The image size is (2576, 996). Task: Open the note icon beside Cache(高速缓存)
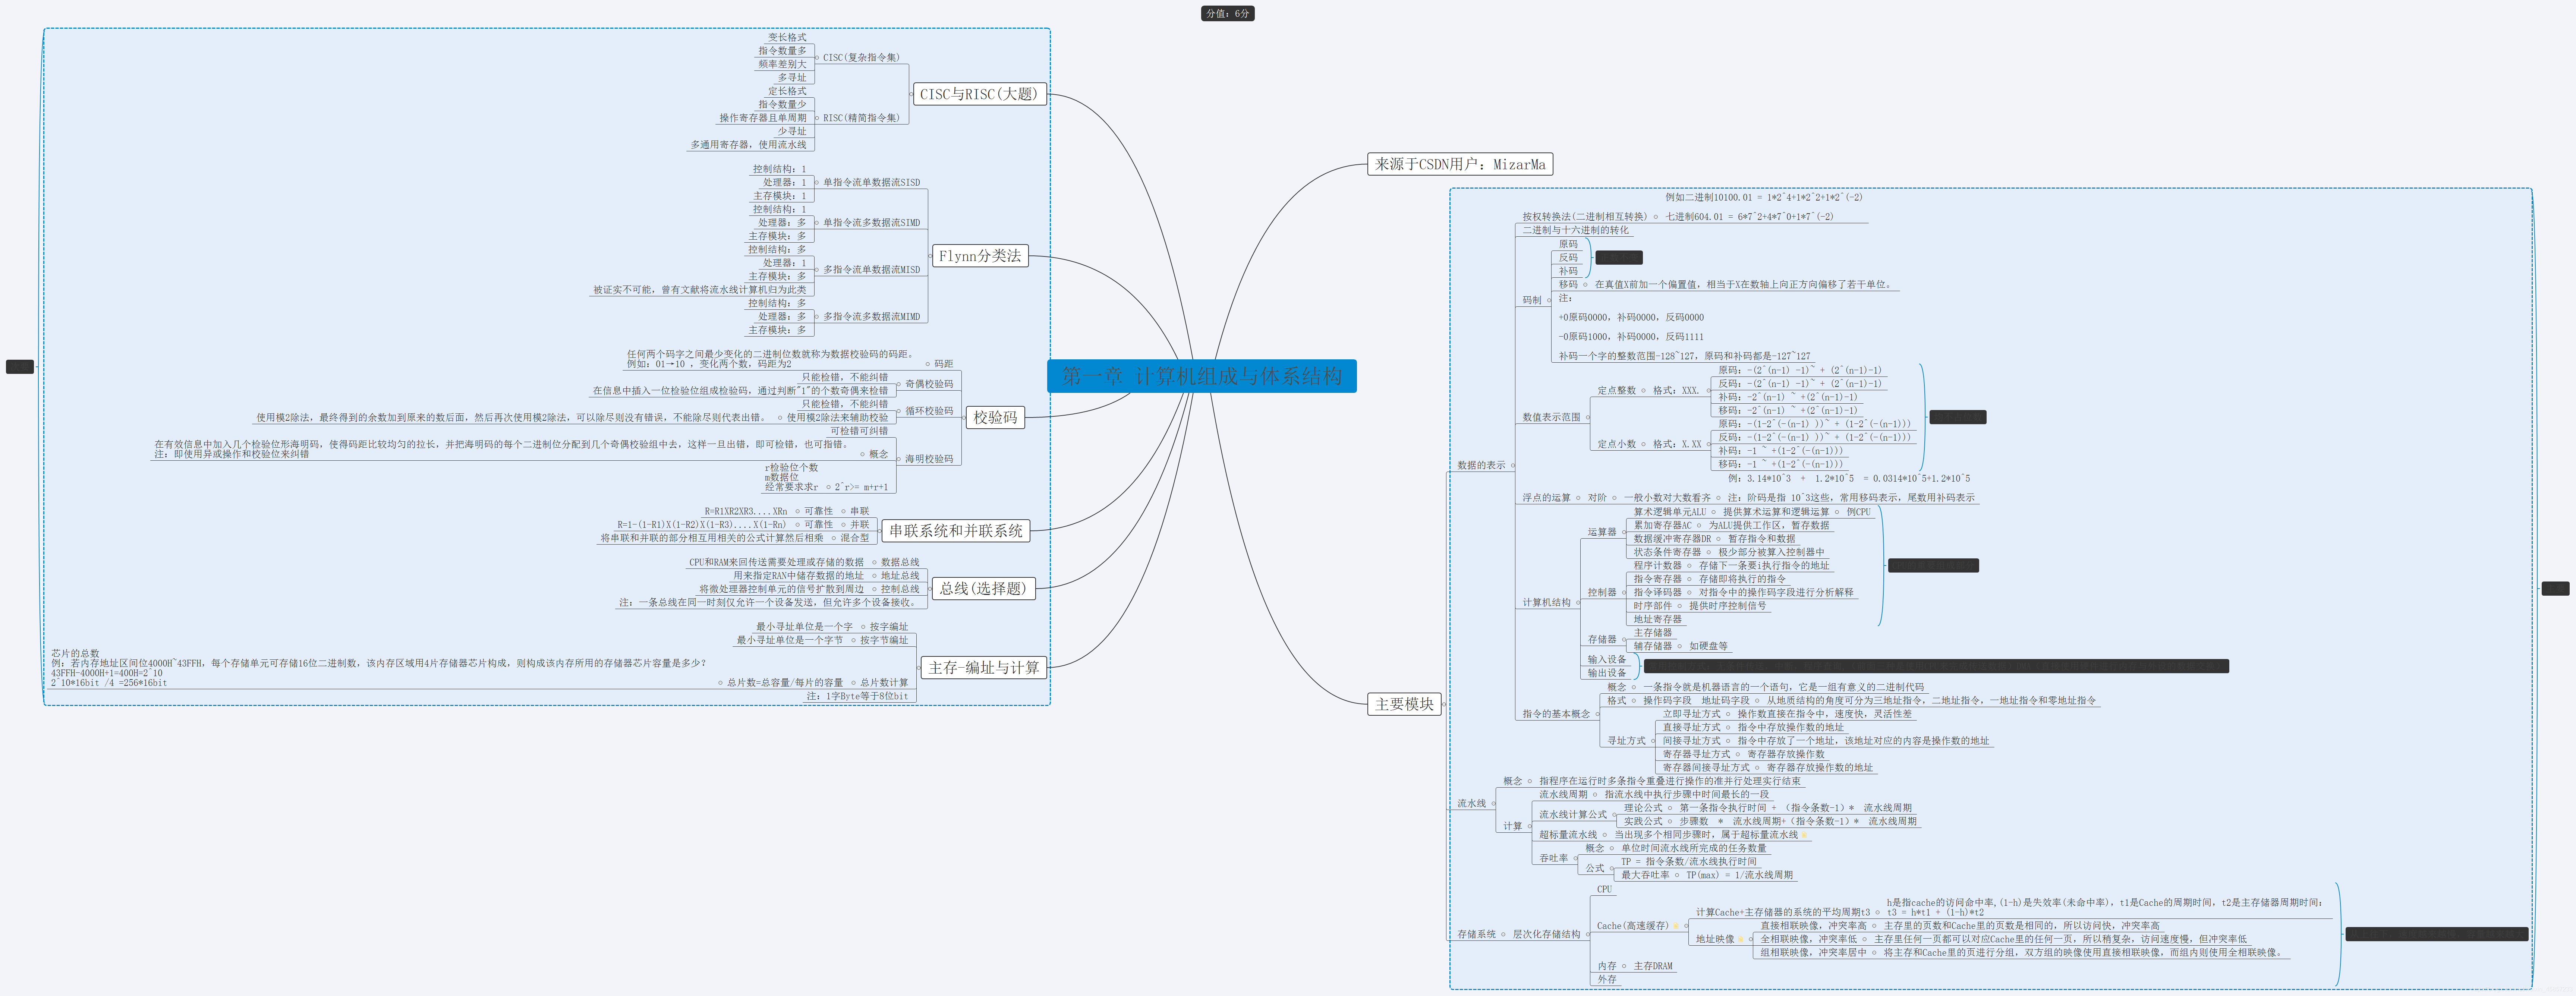[1676, 926]
